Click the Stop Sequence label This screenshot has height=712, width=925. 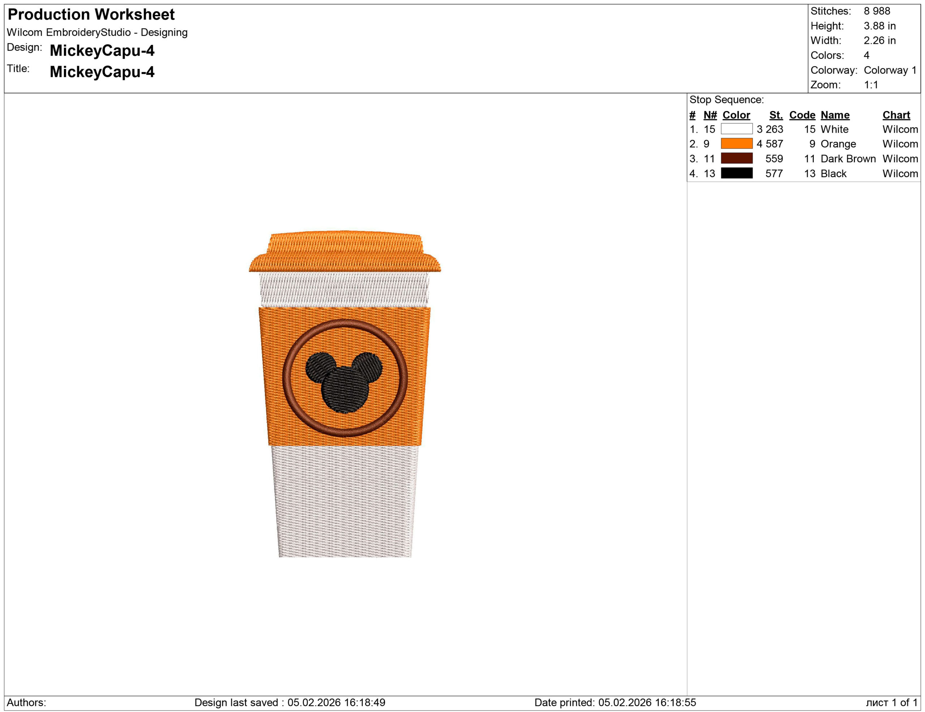point(726,99)
